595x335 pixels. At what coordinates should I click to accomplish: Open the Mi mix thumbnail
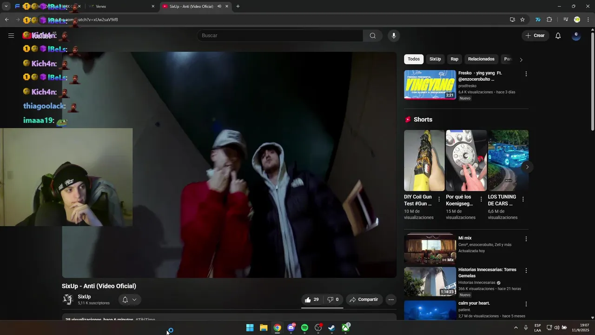[x=430, y=248]
